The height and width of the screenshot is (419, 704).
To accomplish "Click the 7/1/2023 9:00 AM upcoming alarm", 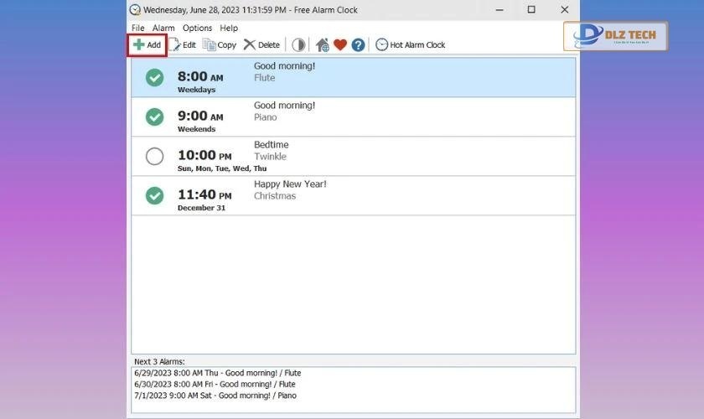I will pos(215,396).
